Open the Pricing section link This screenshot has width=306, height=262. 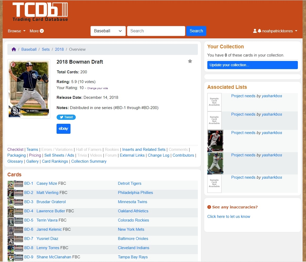(x=35, y=155)
